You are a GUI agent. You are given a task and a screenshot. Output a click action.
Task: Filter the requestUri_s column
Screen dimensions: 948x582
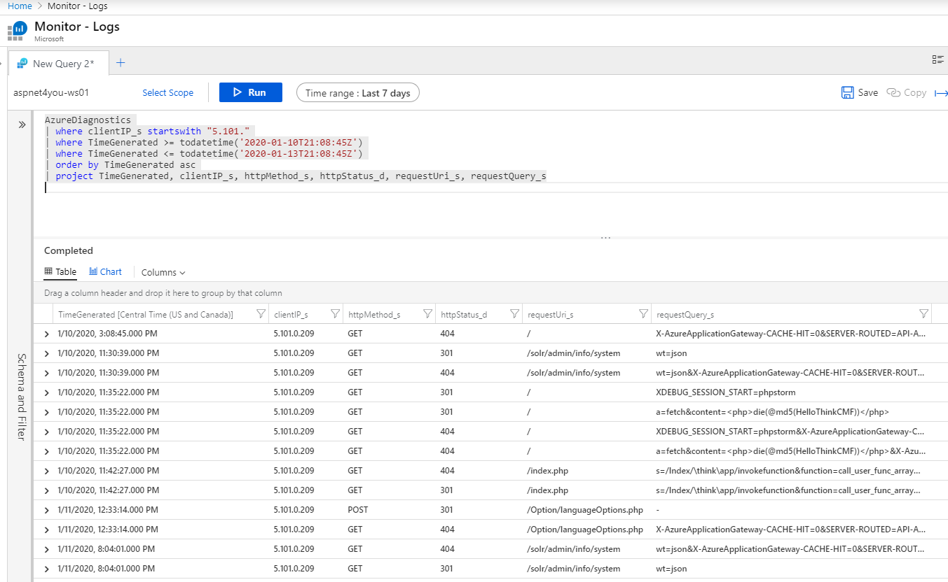[x=643, y=314]
